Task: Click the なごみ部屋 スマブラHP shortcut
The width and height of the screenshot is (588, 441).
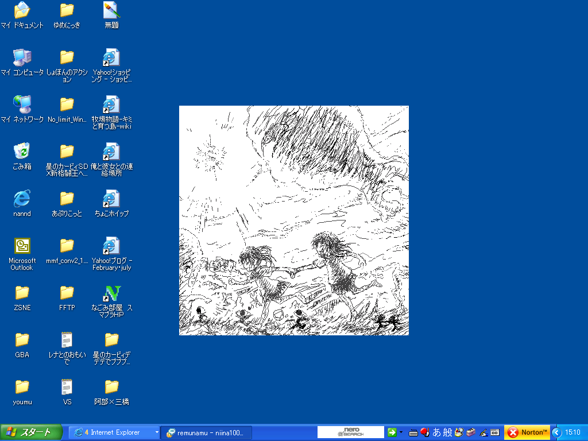Action: tap(111, 301)
